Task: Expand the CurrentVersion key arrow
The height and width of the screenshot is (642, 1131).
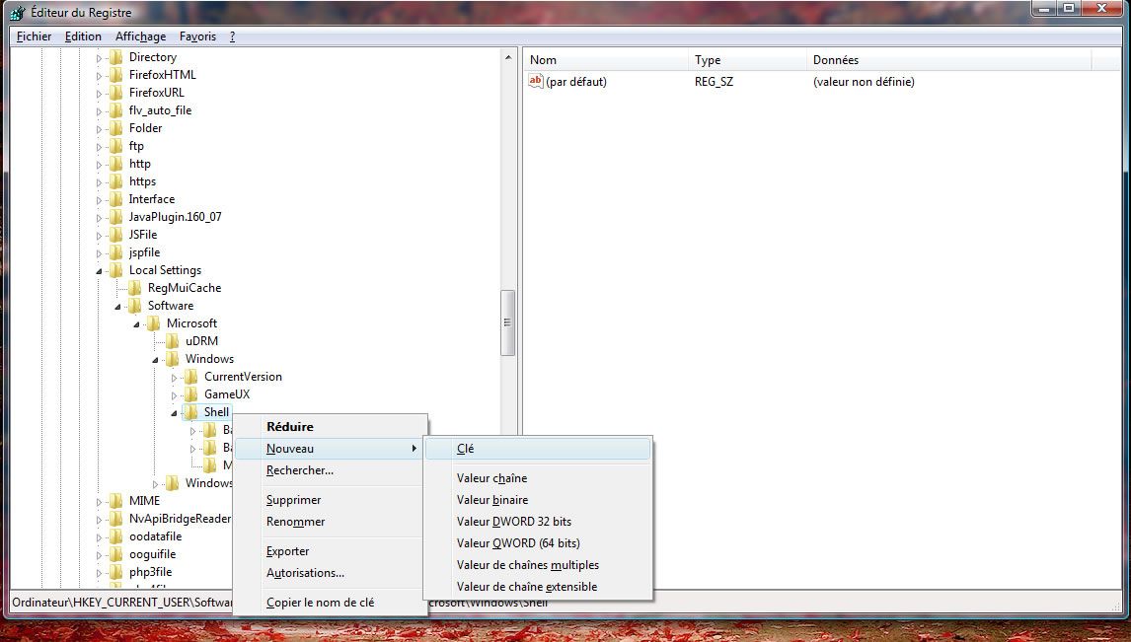Action: [174, 378]
